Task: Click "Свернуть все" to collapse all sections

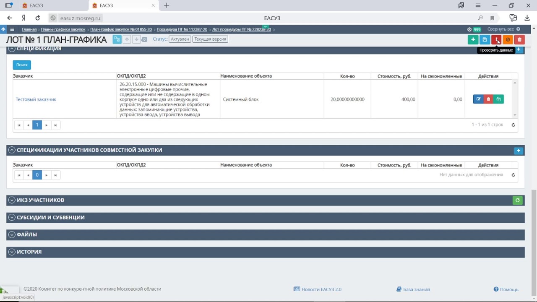Action: 503,29
